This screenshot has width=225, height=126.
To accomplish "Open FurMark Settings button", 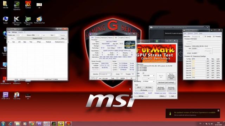I will coord(141,96).
